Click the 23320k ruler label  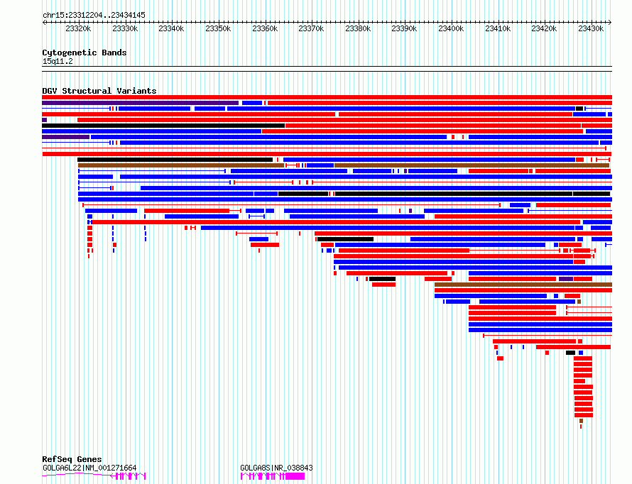[78, 29]
